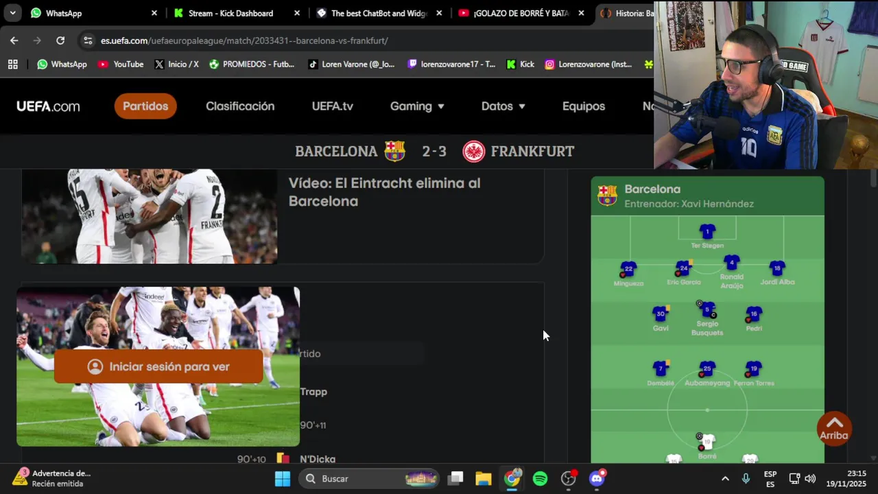Switch to the WhatsApp browser tab
Image resolution: width=878 pixels, height=494 pixels.
pyautogui.click(x=94, y=13)
